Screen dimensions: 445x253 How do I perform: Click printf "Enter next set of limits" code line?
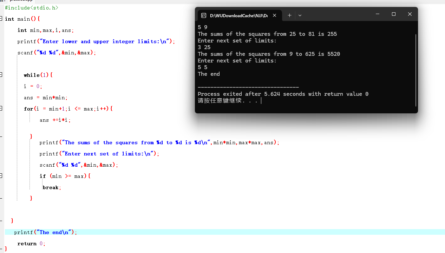pos(99,154)
